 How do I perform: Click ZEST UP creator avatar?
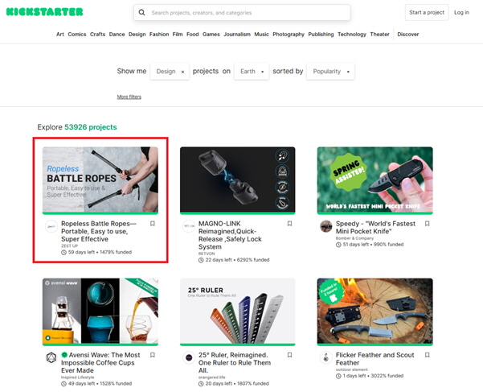pyautogui.click(x=51, y=226)
